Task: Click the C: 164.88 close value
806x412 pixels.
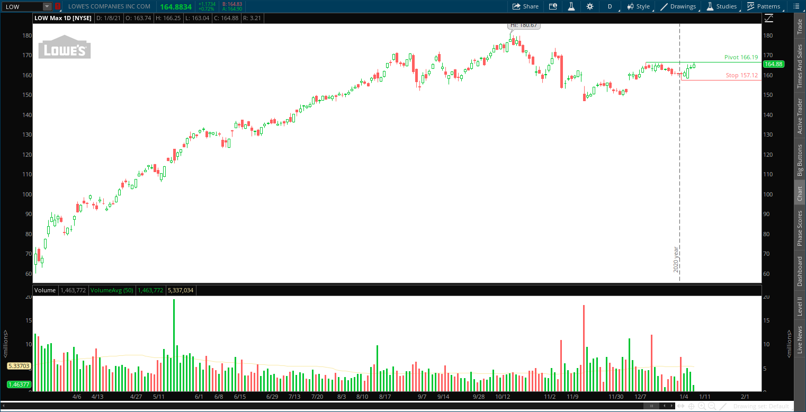Action: coord(226,18)
